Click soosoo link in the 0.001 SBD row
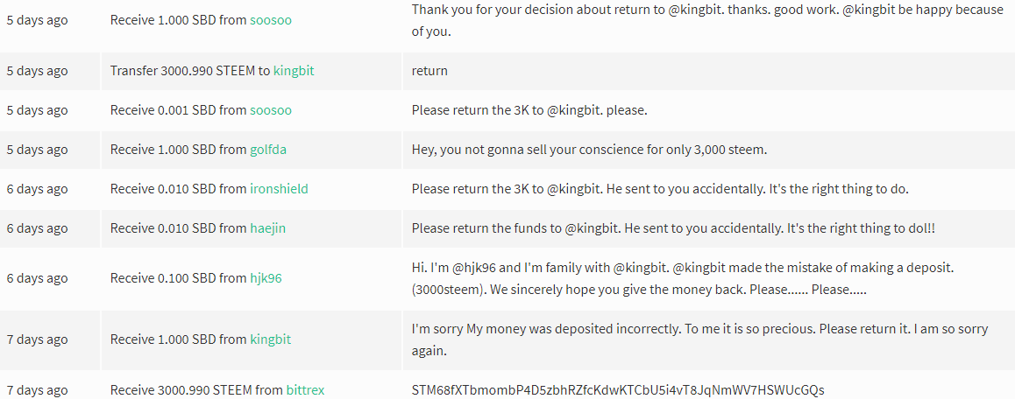1015x399 pixels. (271, 110)
